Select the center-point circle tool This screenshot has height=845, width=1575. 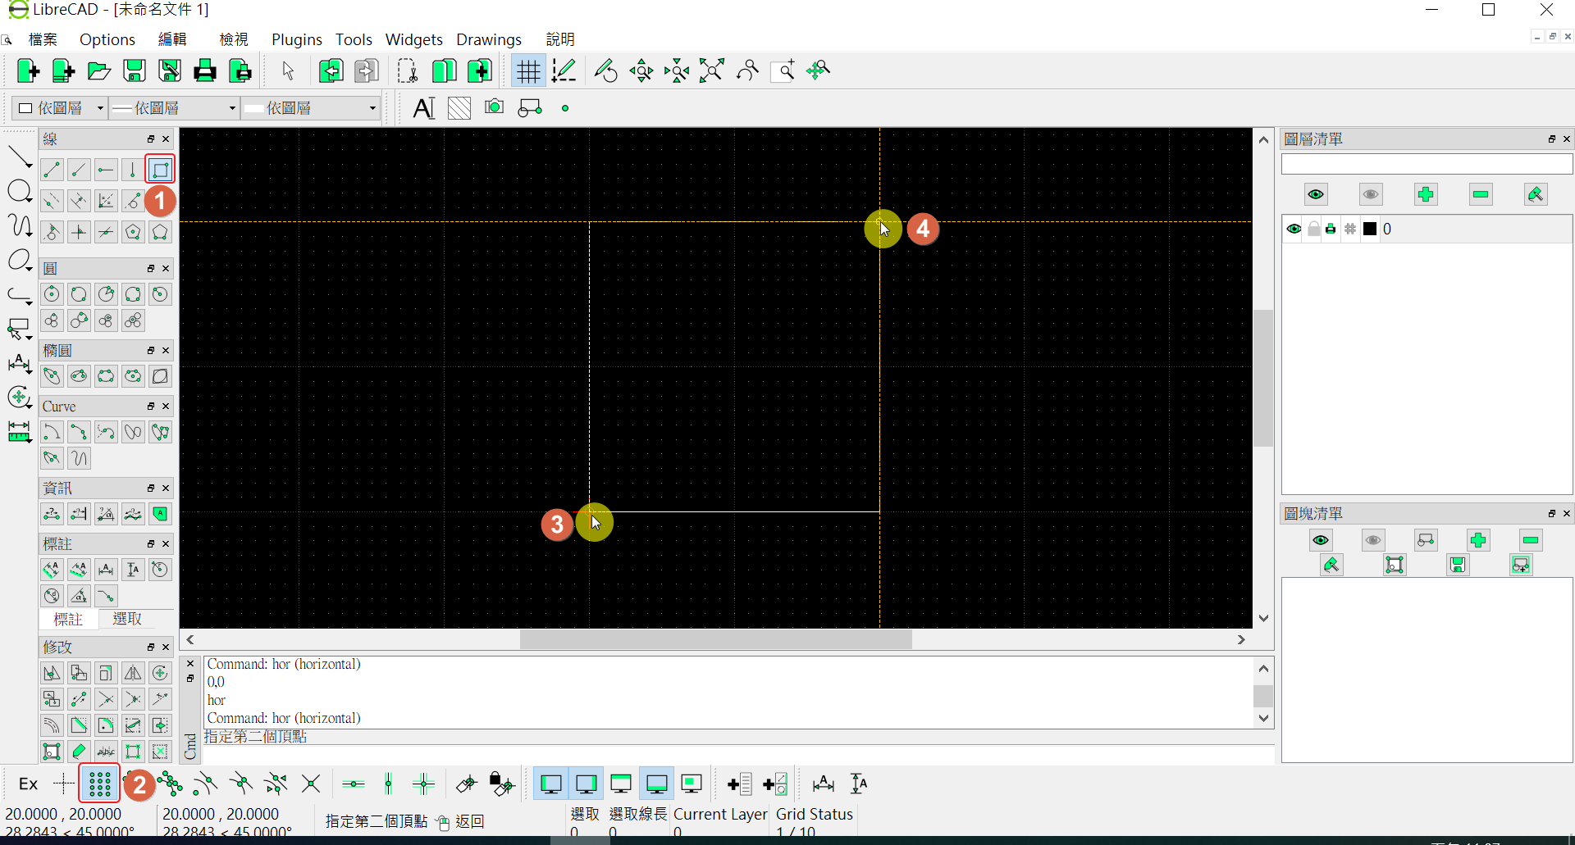(52, 294)
